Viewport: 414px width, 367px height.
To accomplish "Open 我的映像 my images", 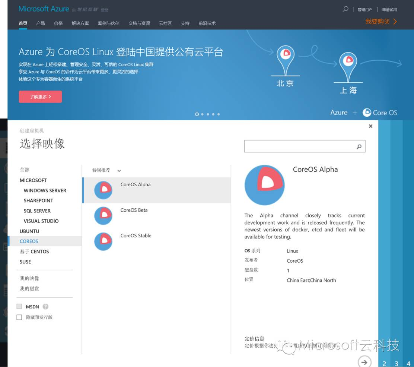I will tap(29, 278).
